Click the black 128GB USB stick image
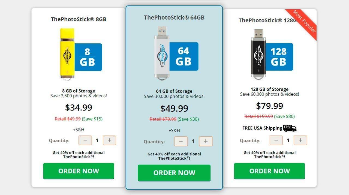The width and height of the screenshot is (349, 195). [x=258, y=54]
